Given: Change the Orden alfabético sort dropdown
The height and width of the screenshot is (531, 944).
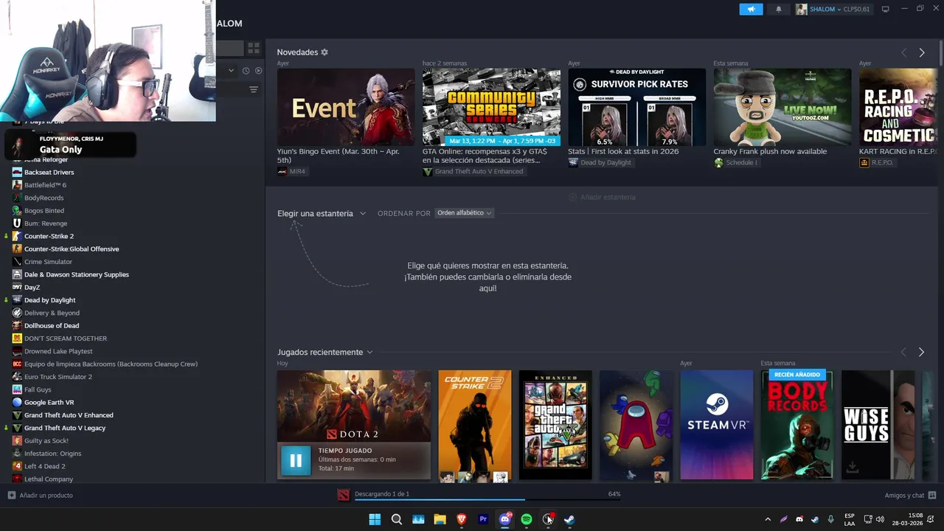Looking at the screenshot, I should 464,212.
